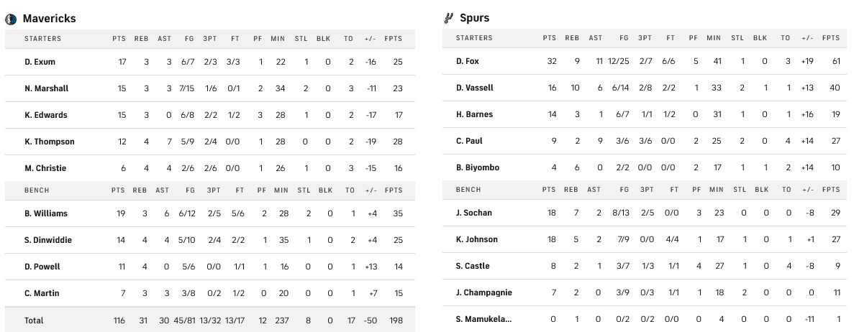The image size is (854, 332).
Task: Click the Mavericks Total row label
Action: click(x=34, y=321)
